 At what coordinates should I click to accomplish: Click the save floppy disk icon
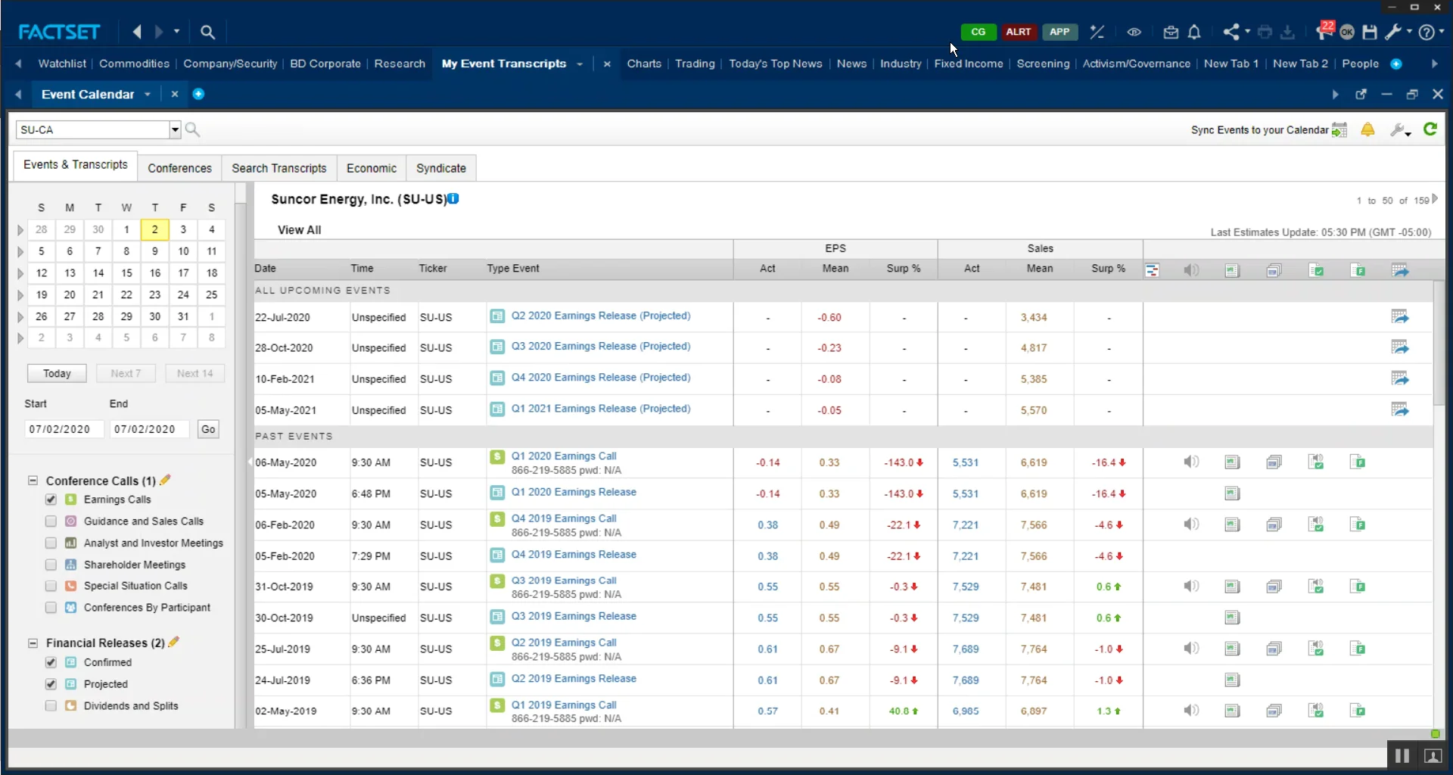1370,32
